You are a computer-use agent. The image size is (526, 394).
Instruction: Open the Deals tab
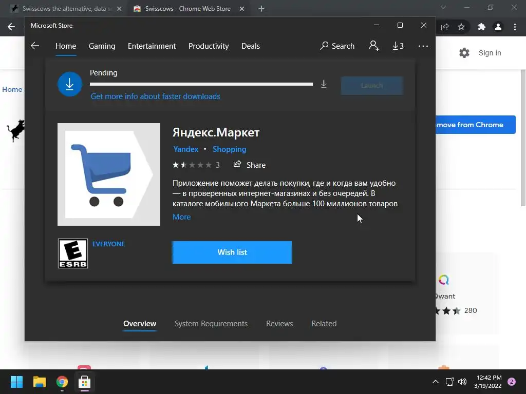tap(251, 46)
